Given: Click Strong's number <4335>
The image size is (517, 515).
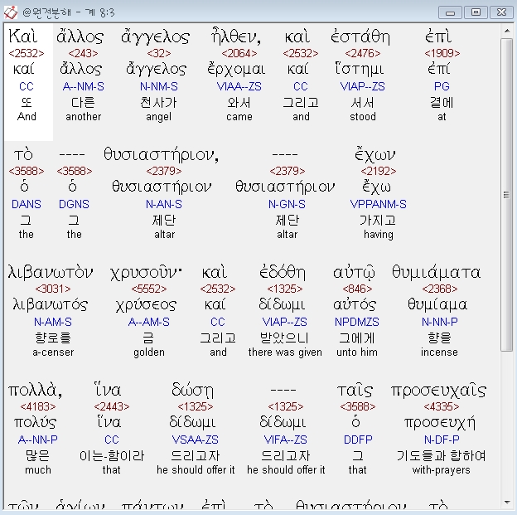Looking at the screenshot, I should click(442, 406).
